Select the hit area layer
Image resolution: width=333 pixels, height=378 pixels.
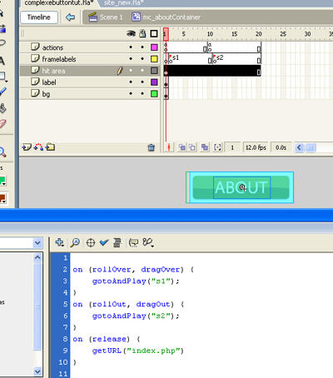pos(53,71)
